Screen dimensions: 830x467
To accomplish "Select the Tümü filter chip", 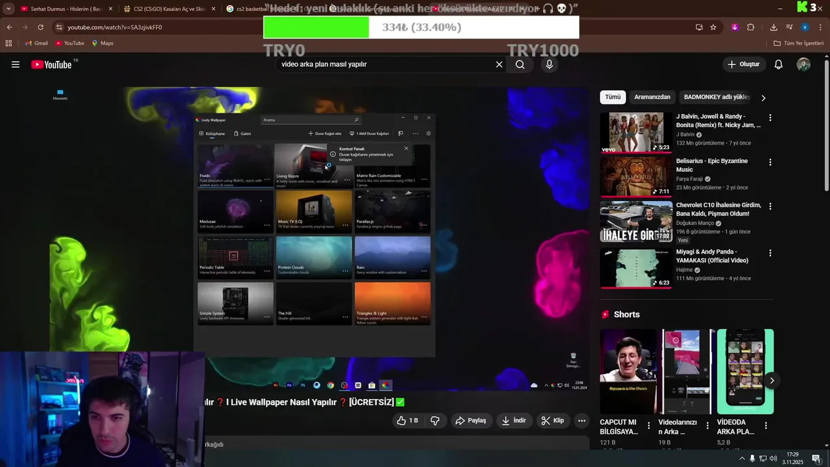I will point(613,97).
